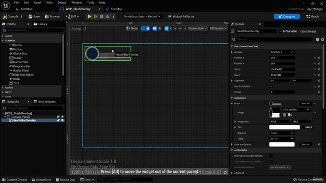Expand the Editor palette category

coord(3,88)
